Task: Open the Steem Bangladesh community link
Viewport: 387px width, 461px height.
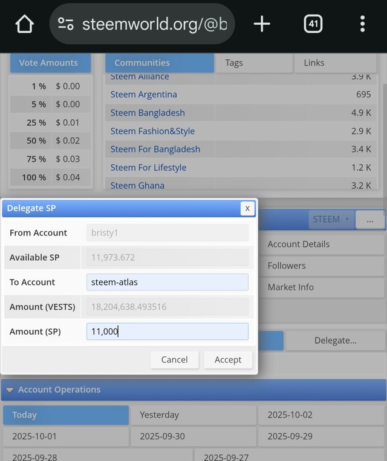Action: click(148, 113)
